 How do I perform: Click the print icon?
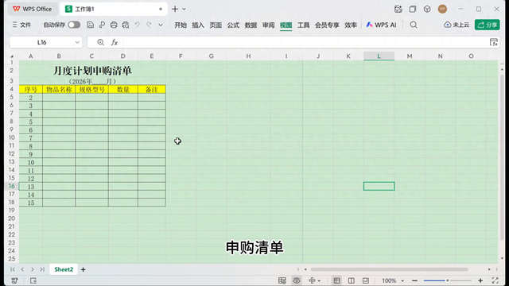click(114, 25)
